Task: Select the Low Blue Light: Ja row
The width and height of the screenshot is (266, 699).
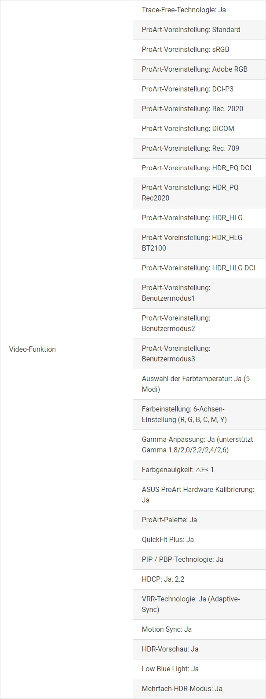Action: pos(200,669)
